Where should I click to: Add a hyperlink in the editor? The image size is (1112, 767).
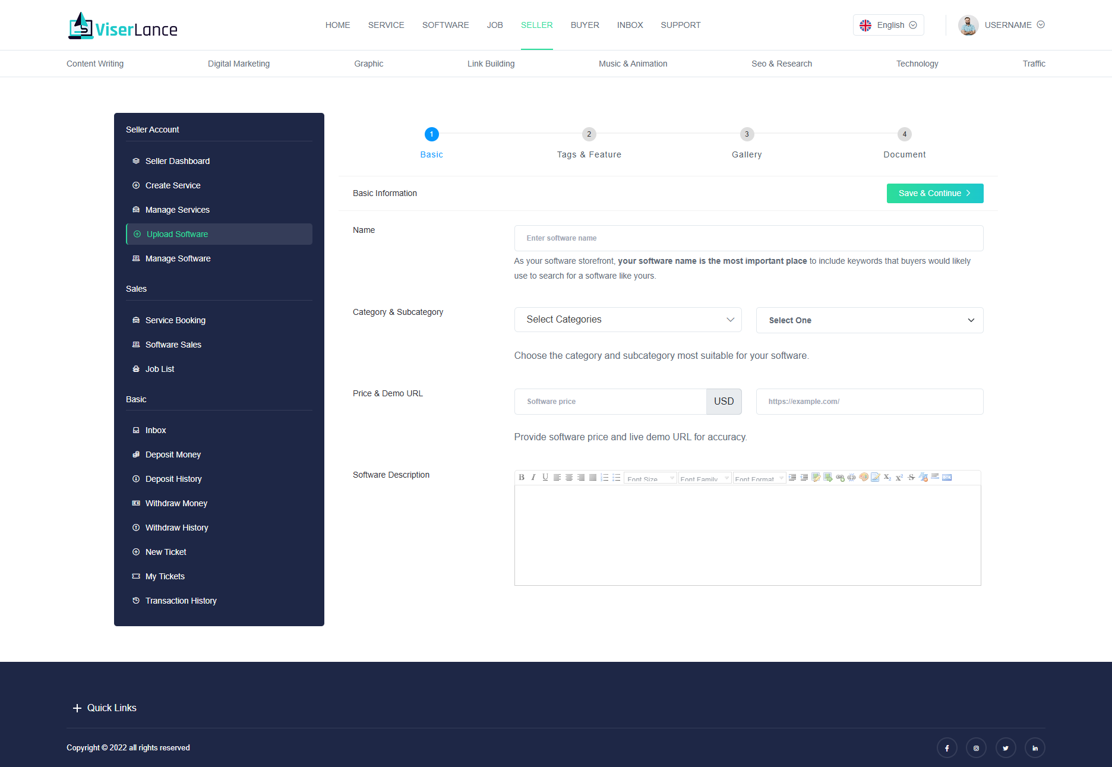pyautogui.click(x=840, y=477)
